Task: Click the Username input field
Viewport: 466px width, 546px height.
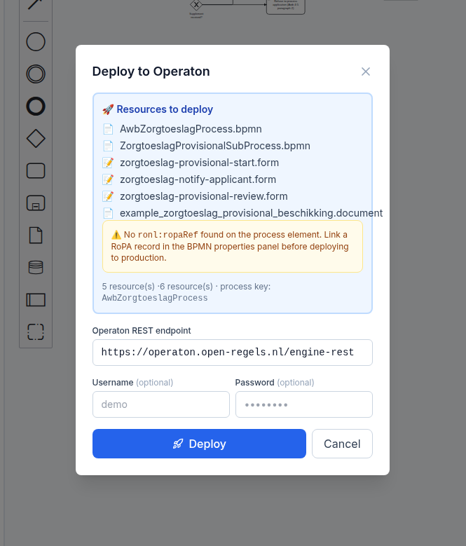Action: point(160,404)
